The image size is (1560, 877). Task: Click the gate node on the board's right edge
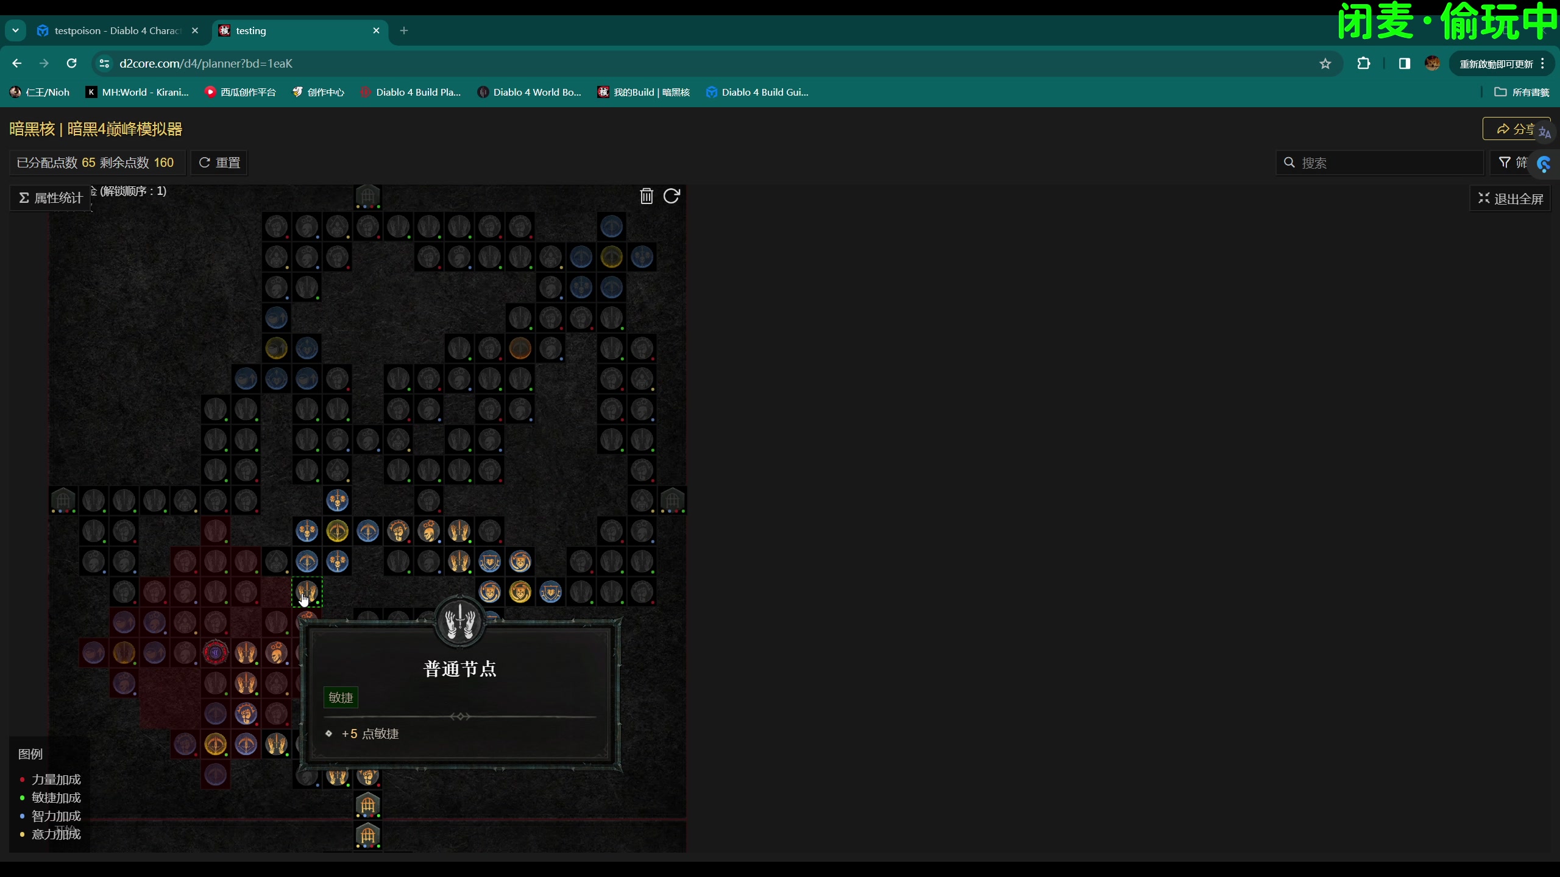[x=672, y=501]
